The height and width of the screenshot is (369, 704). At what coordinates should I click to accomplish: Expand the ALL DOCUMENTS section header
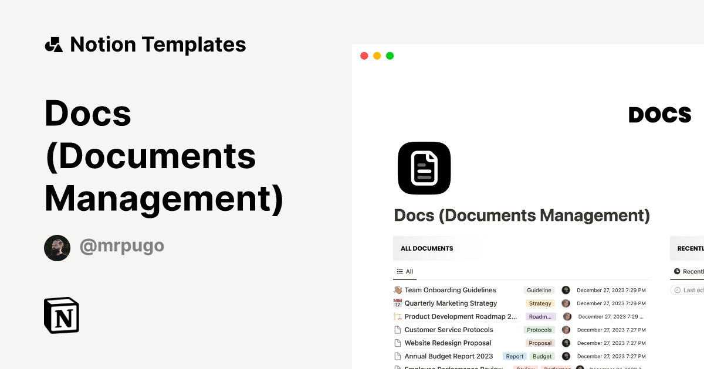(x=427, y=248)
